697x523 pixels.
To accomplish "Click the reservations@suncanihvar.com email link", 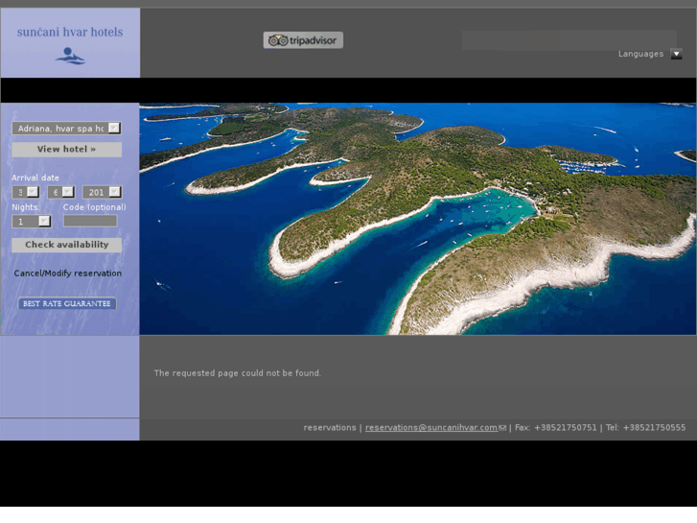I will (x=430, y=428).
